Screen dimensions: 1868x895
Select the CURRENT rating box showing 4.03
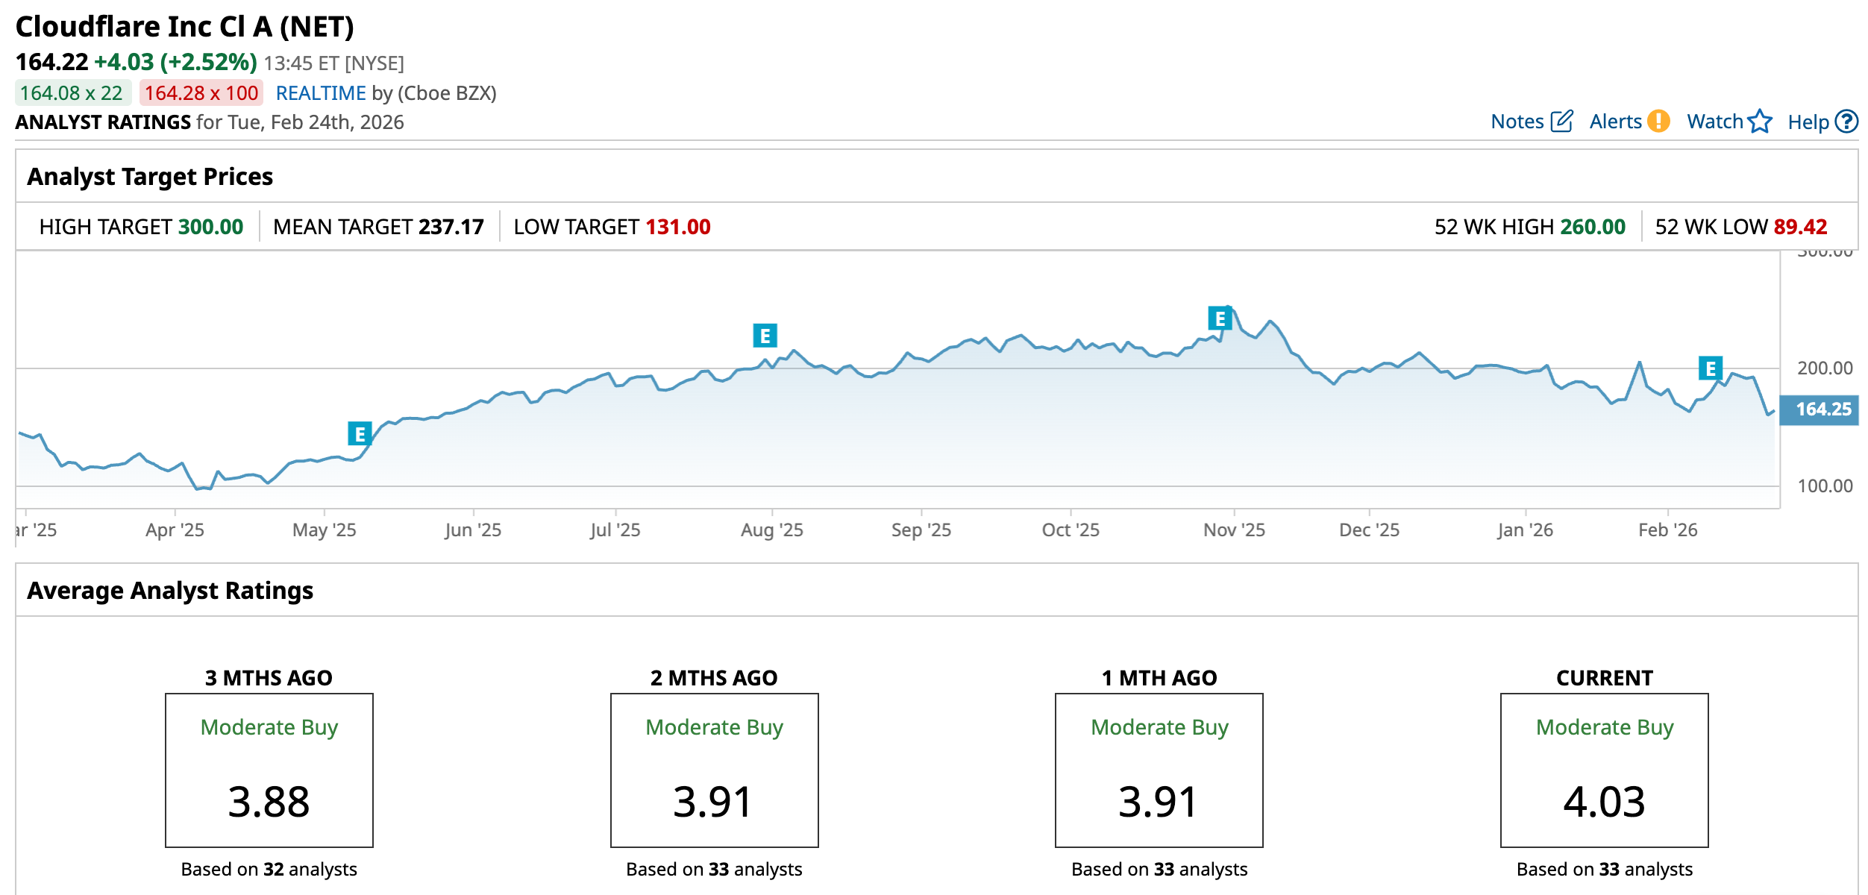(1604, 770)
